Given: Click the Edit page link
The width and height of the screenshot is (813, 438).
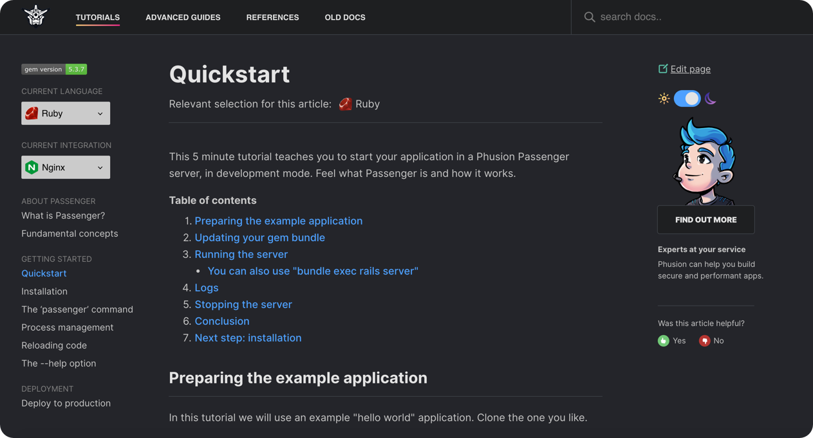Looking at the screenshot, I should point(690,69).
